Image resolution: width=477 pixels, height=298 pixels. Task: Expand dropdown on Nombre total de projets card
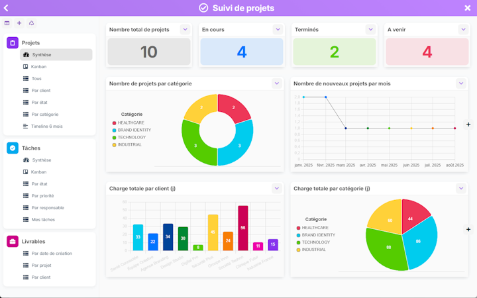click(x=185, y=30)
